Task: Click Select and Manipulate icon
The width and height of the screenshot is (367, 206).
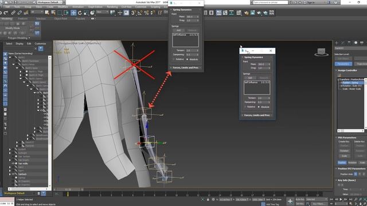Action: pyautogui.click(x=120, y=13)
